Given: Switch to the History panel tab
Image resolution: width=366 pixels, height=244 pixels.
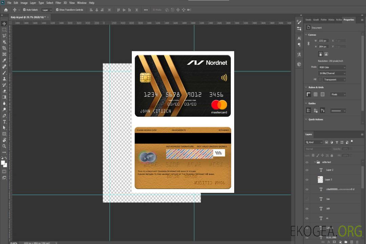Looking at the screenshot, I should click(x=331, y=20).
